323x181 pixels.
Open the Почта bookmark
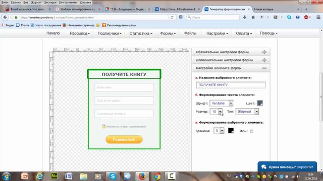click(x=23, y=25)
